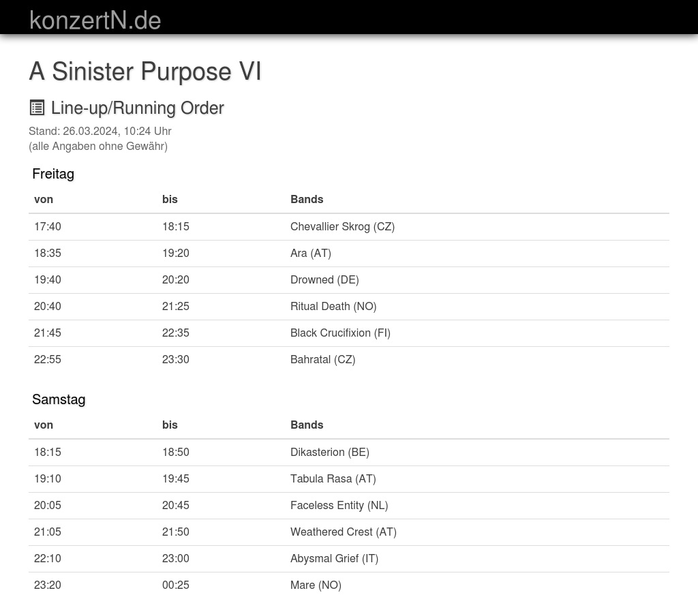Click the Bahratal (CZ) band entry

[x=322, y=359]
